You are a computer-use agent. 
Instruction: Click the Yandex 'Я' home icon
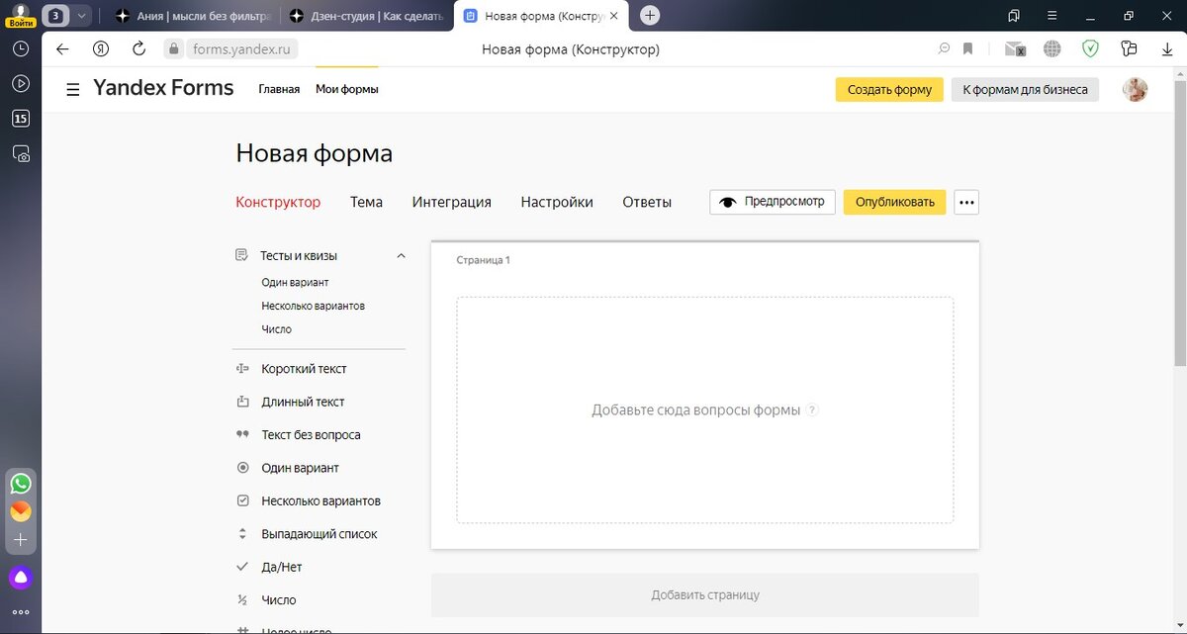pyautogui.click(x=101, y=49)
